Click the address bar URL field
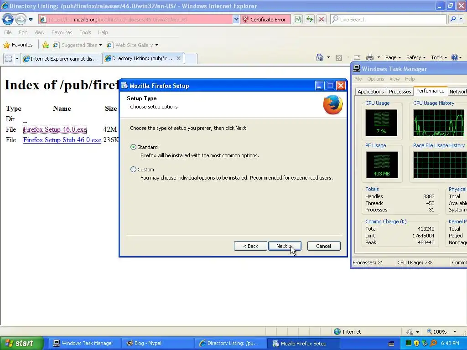This screenshot has width=467, height=350. click(x=135, y=19)
